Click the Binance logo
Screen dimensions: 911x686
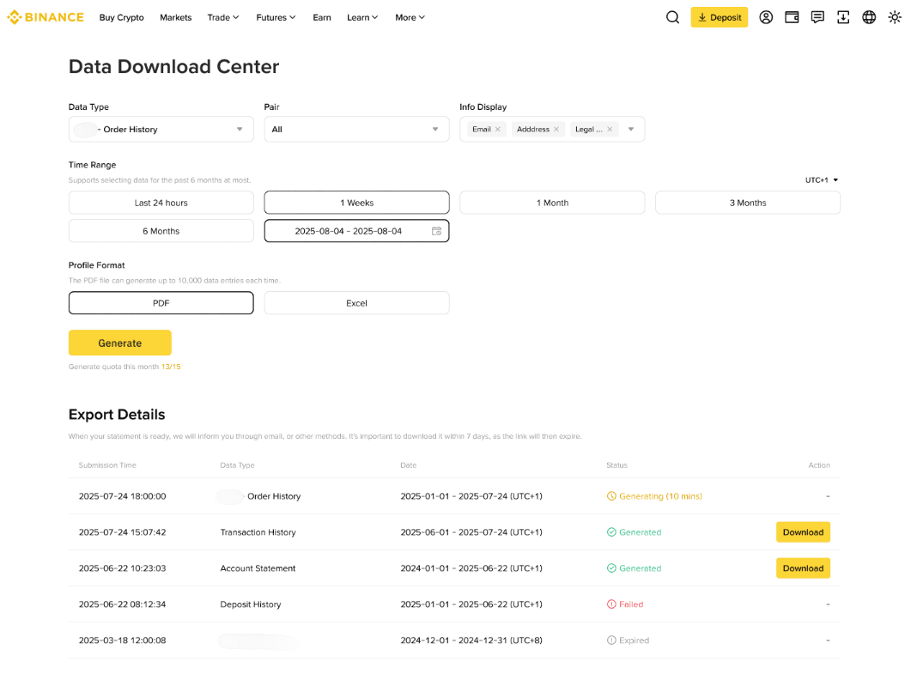coord(46,17)
